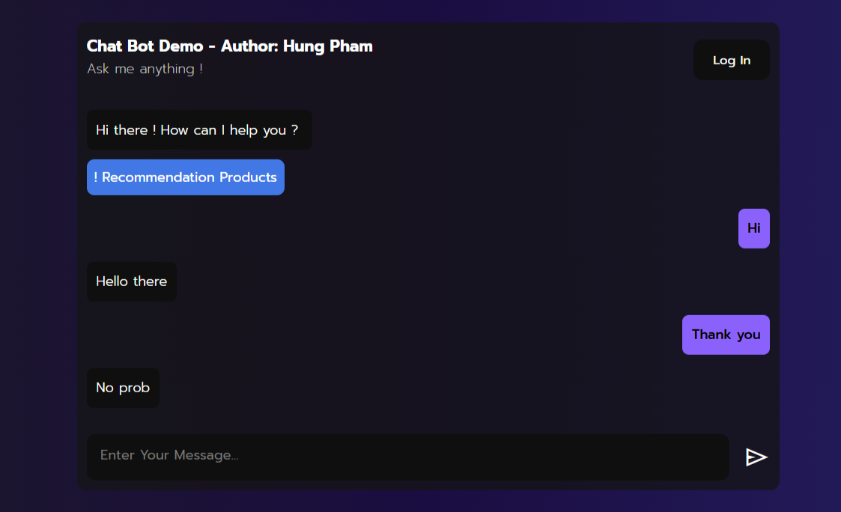The height and width of the screenshot is (512, 841).
Task: Click the purple 'Hi' user message
Action: pyautogui.click(x=754, y=228)
